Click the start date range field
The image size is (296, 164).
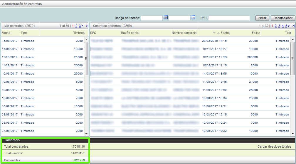click(x=152, y=18)
